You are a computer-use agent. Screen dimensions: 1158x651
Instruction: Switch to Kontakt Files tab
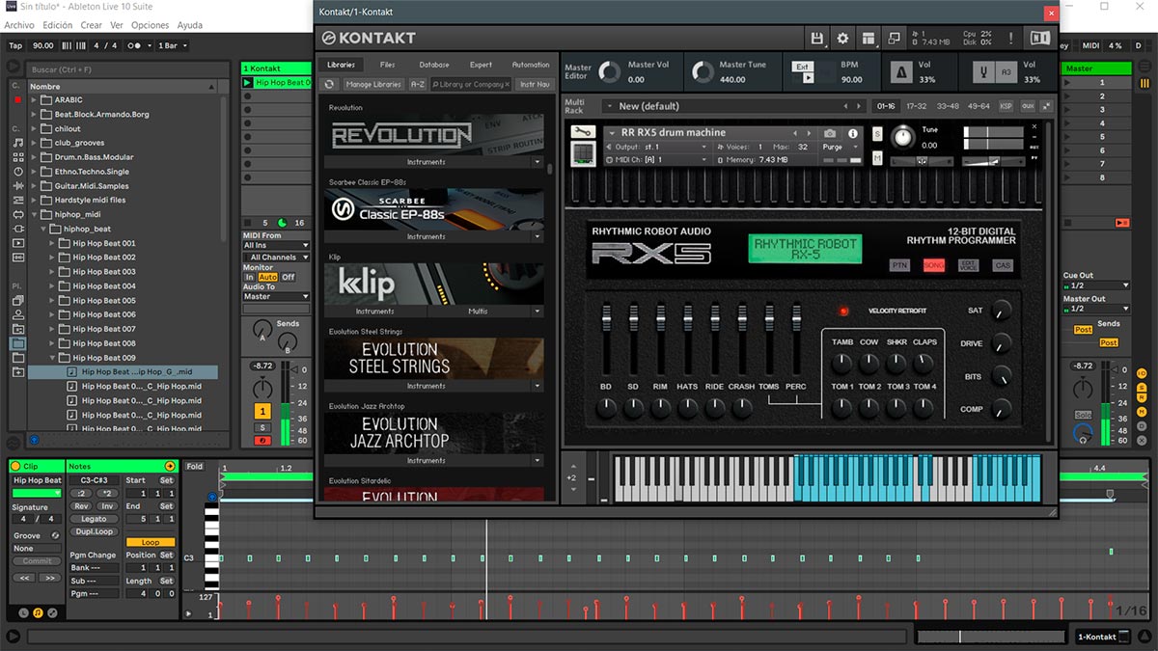click(388, 65)
